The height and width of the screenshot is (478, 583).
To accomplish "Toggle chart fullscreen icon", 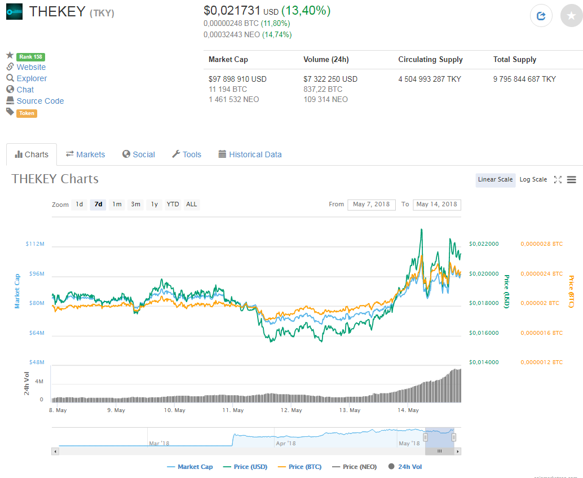I will (558, 179).
